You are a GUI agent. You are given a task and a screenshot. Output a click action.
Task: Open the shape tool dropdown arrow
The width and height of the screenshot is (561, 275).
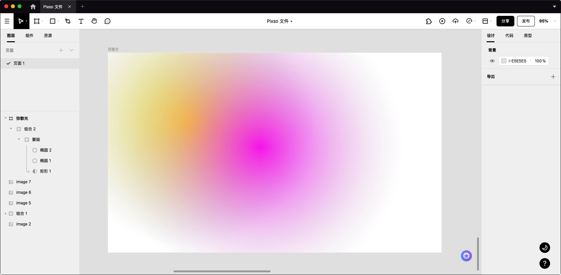58,21
